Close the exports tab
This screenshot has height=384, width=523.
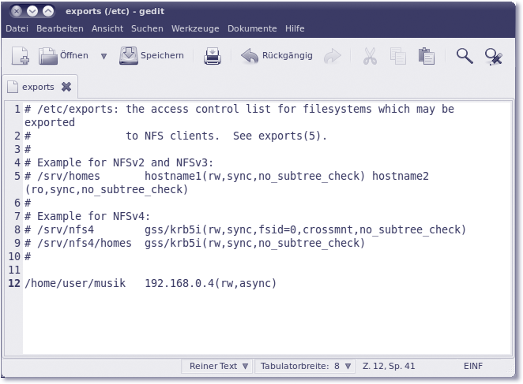click(66, 87)
